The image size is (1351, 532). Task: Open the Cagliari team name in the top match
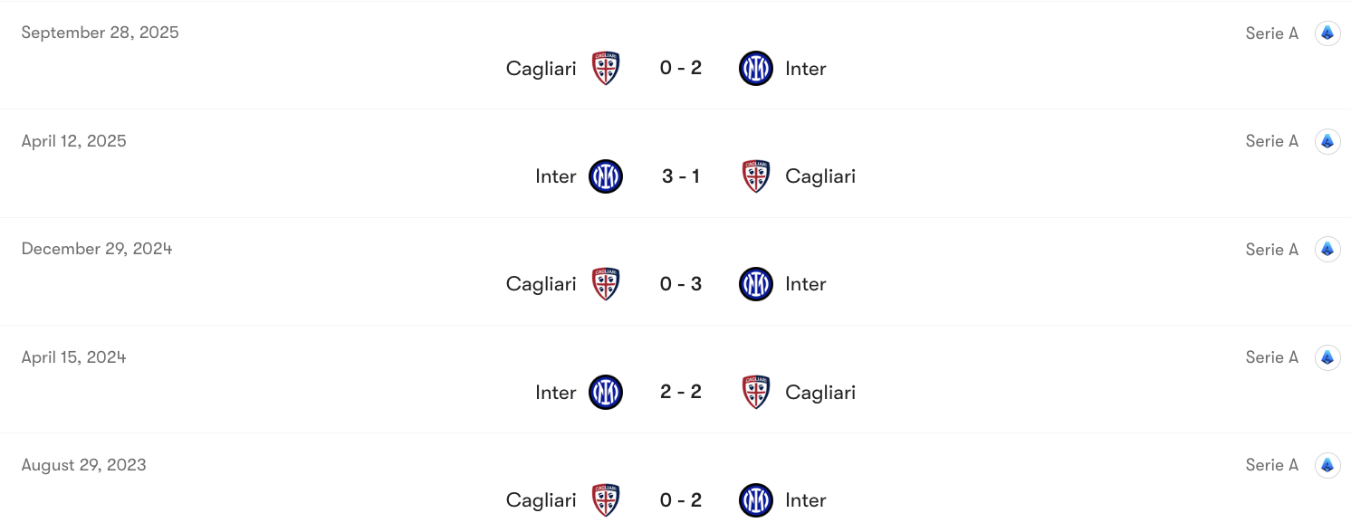pos(541,68)
